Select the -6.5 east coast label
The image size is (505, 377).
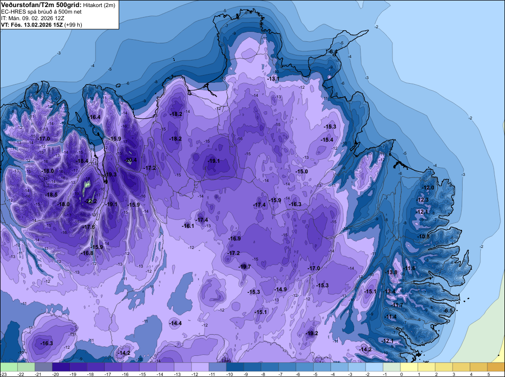(x=448, y=310)
